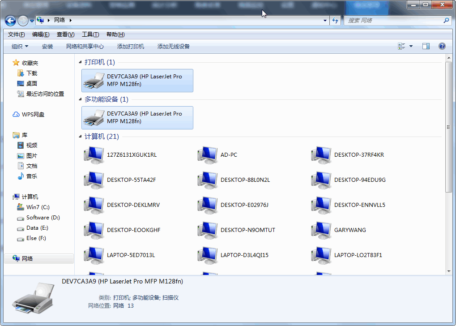Refresh the network folder view
The image size is (456, 326).
pyautogui.click(x=335, y=21)
